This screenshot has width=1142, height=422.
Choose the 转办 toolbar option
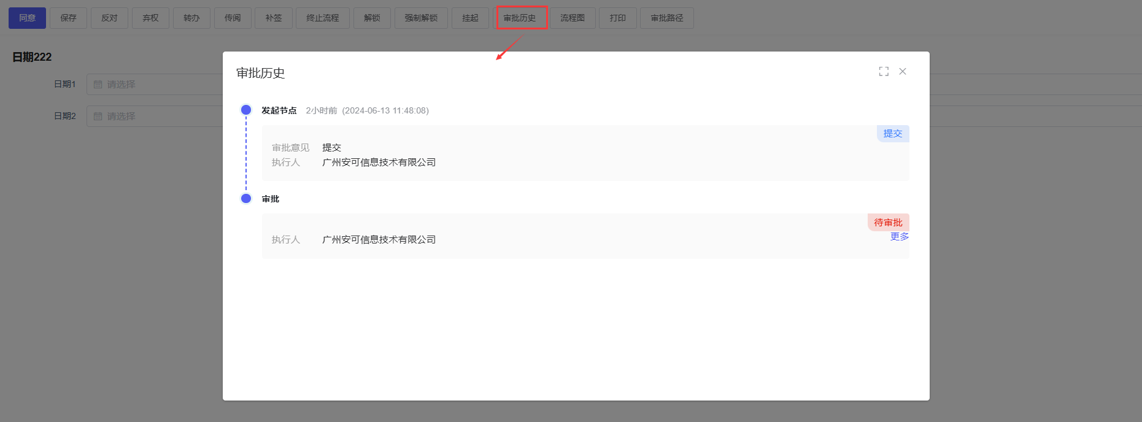click(191, 18)
